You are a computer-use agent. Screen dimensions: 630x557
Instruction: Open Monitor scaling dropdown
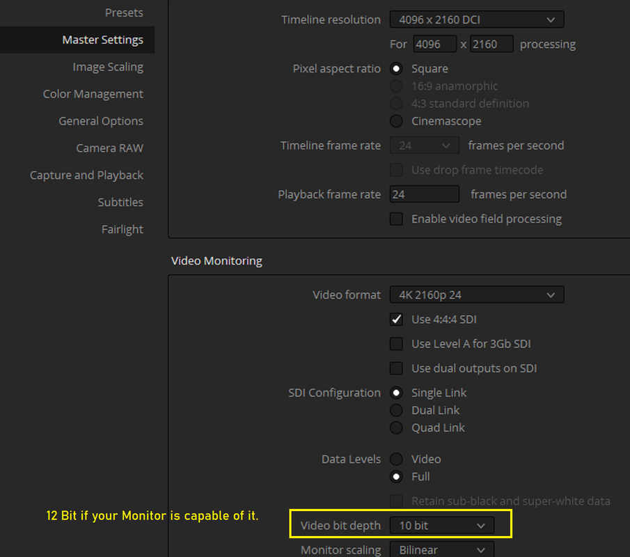[441, 549]
